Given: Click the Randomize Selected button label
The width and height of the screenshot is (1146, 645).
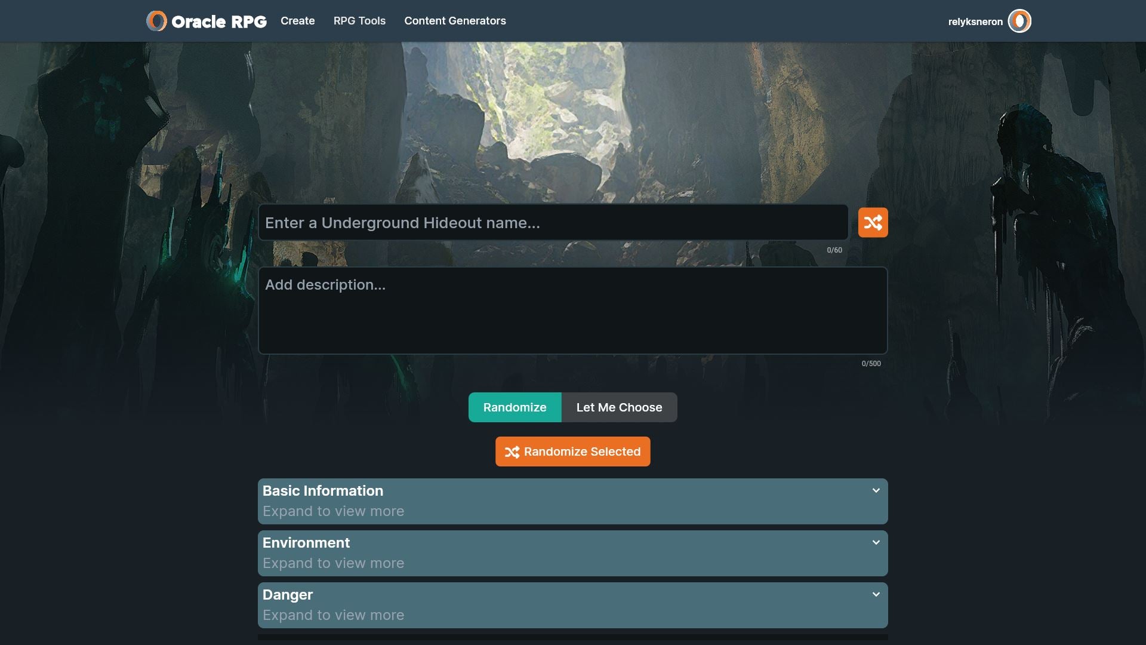Looking at the screenshot, I should pos(582,452).
